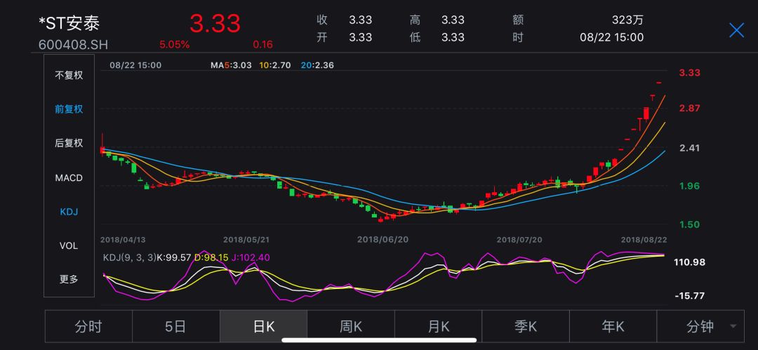Show the 年K yearly chart

(613, 326)
